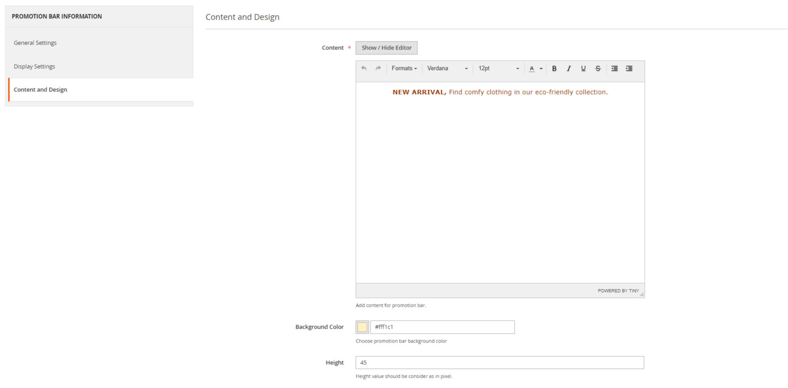
Task: Click the #fff1c1 background color field
Action: tap(442, 327)
